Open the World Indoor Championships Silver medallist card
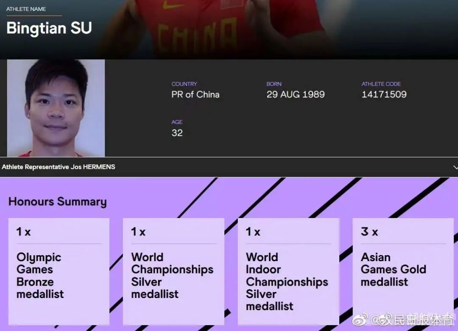This screenshot has height=331, width=458. pos(288,271)
